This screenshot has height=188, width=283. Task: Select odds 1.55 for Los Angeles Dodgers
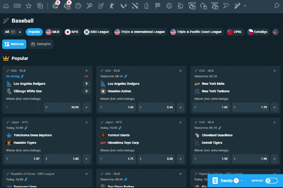tap(117, 107)
